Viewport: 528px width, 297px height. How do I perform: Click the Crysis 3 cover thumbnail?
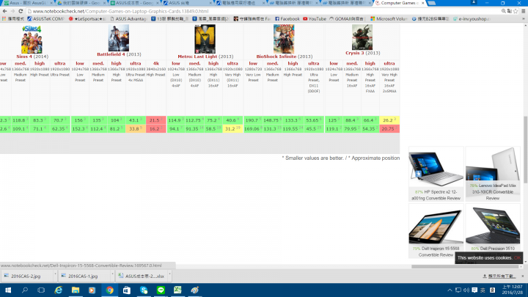point(362,37)
